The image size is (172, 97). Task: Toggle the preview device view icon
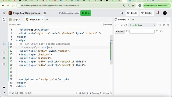(159, 25)
